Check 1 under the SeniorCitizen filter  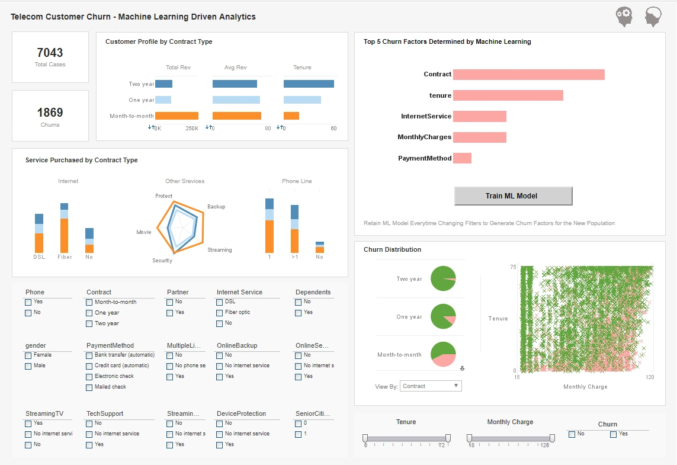point(298,434)
